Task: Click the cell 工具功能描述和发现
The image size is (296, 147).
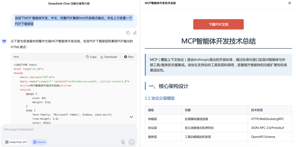Action: (x=198, y=137)
